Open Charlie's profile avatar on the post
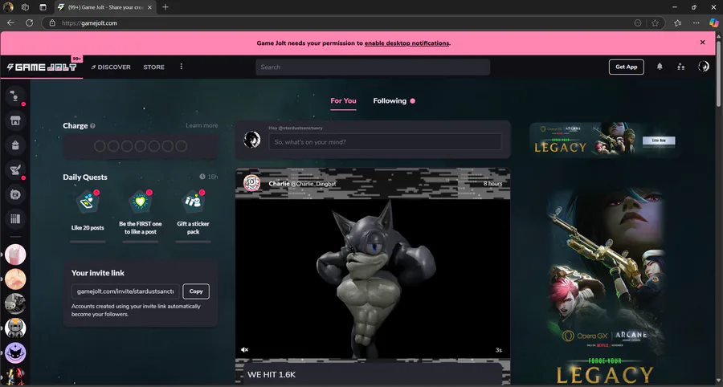This screenshot has width=723, height=387. pos(251,183)
